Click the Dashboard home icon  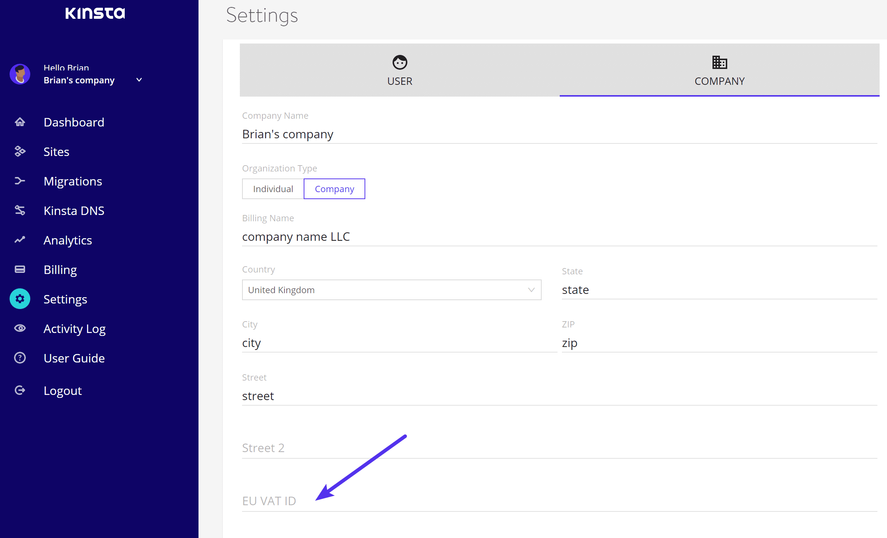pyautogui.click(x=20, y=122)
